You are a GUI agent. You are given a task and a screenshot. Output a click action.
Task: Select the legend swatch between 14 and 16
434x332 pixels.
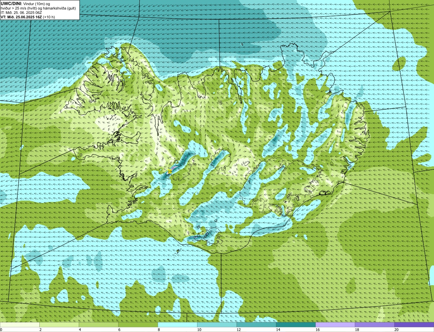296,325
